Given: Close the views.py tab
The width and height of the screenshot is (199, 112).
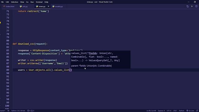Looking at the screenshot, I should pos(49,6).
